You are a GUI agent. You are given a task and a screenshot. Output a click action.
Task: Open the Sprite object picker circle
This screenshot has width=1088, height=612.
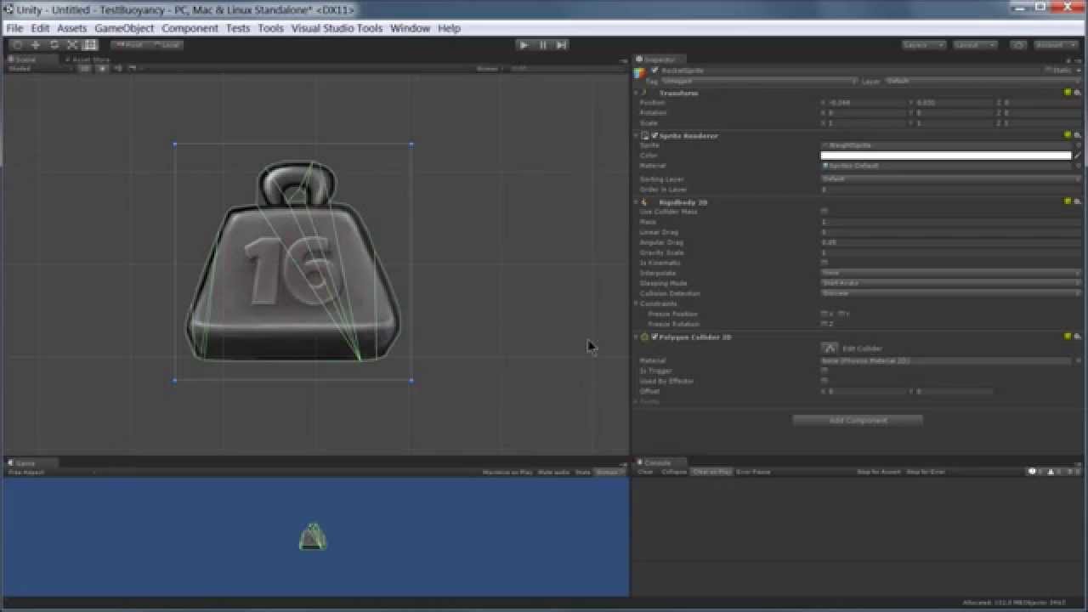coord(1077,145)
